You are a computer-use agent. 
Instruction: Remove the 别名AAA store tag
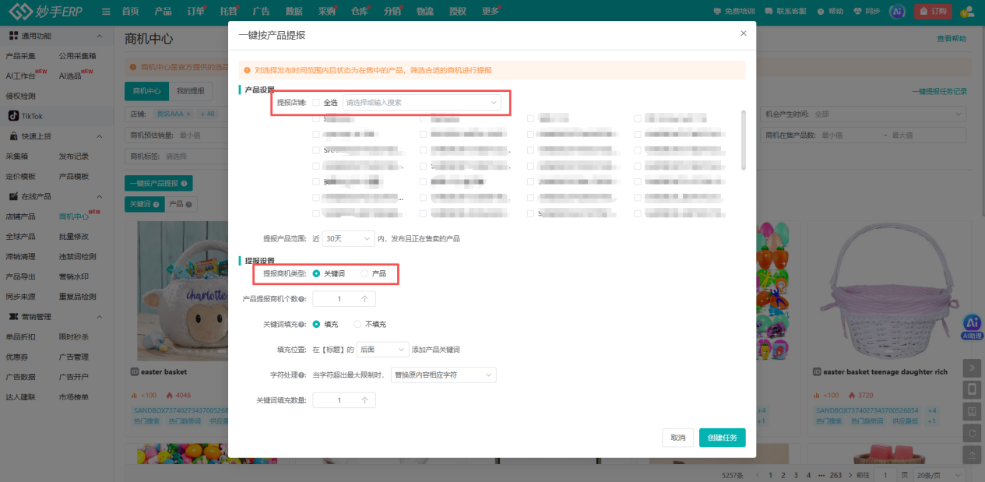188,114
